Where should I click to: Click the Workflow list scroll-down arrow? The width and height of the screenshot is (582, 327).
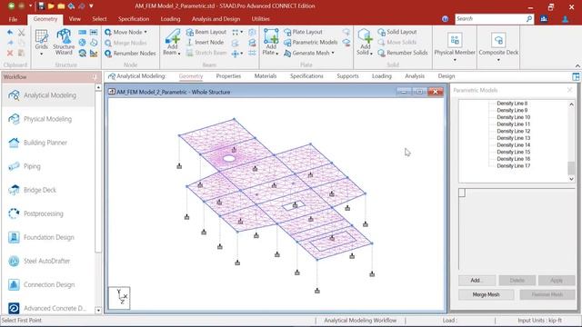pyautogui.click(x=98, y=310)
